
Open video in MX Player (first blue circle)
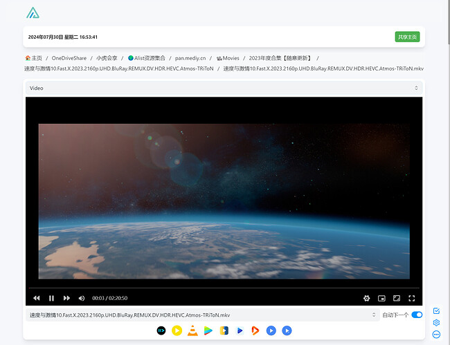point(271,330)
